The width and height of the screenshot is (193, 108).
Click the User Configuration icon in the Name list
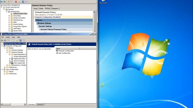(57, 53)
